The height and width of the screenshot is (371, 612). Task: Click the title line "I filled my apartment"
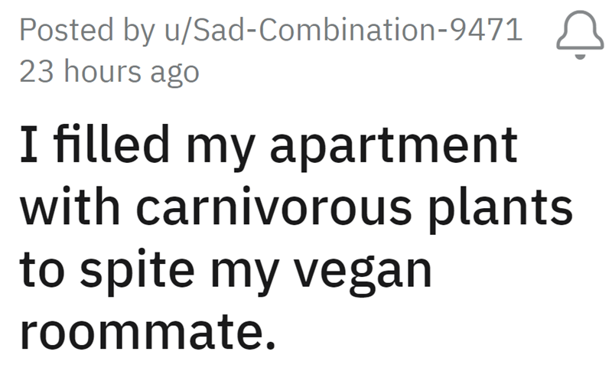pyautogui.click(x=269, y=146)
